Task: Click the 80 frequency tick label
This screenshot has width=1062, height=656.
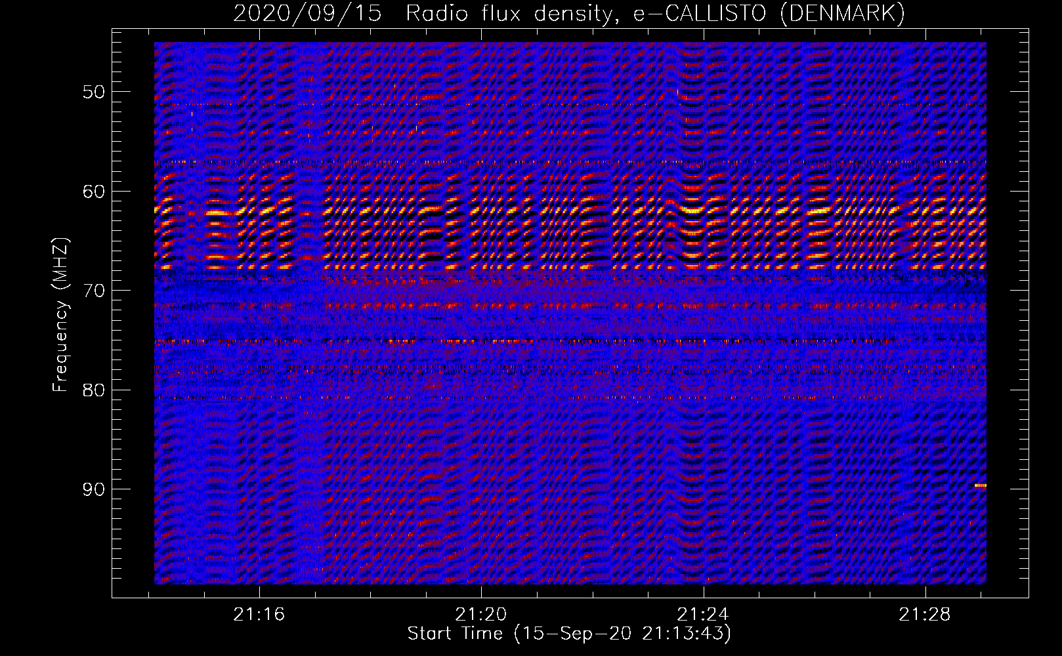Action: pos(94,390)
